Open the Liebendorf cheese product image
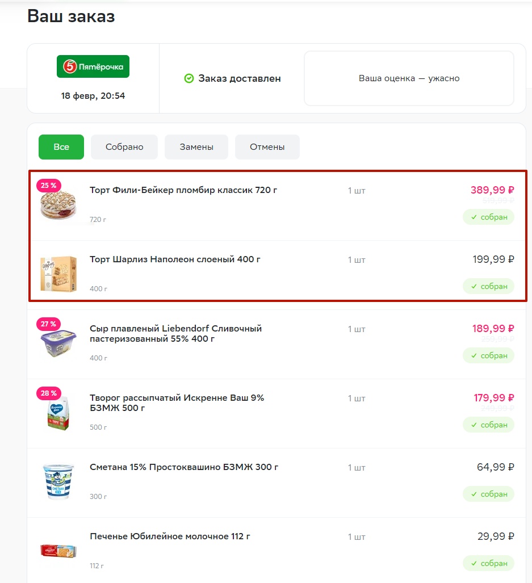This screenshot has width=532, height=583. 58,343
